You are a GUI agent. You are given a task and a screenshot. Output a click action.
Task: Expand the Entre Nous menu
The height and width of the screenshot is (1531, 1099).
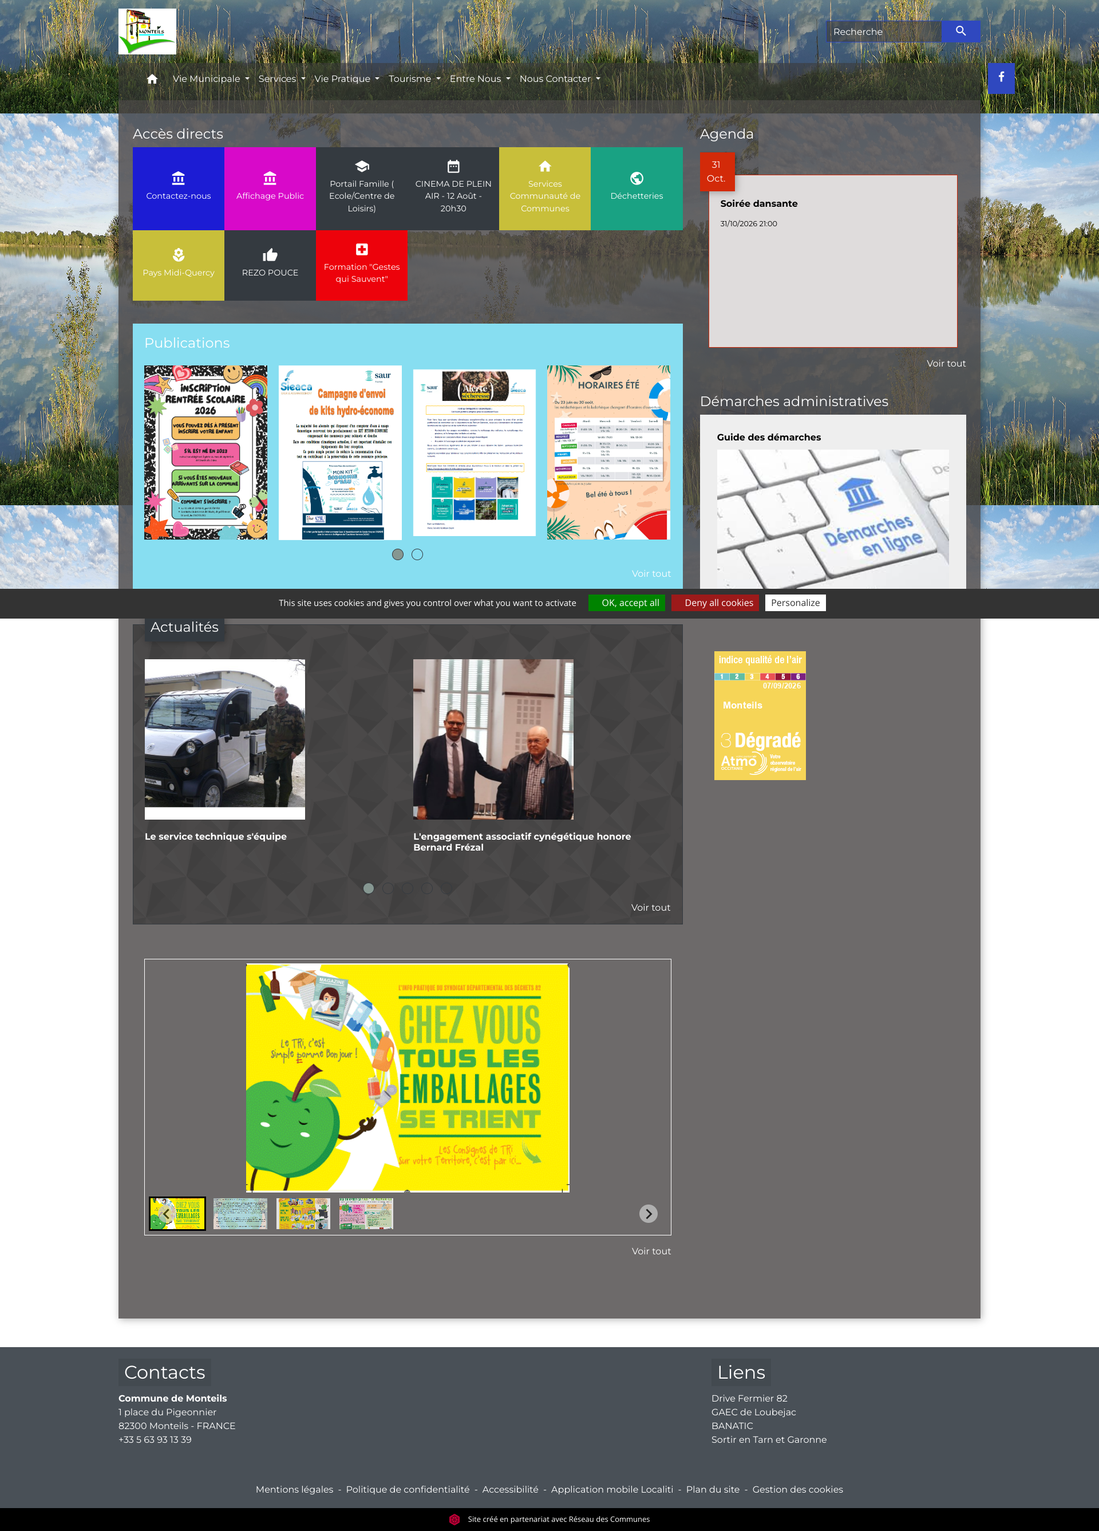click(480, 79)
